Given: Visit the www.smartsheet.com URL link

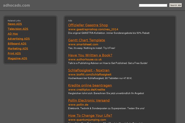Looking at the screenshot, I should coord(83,44).
